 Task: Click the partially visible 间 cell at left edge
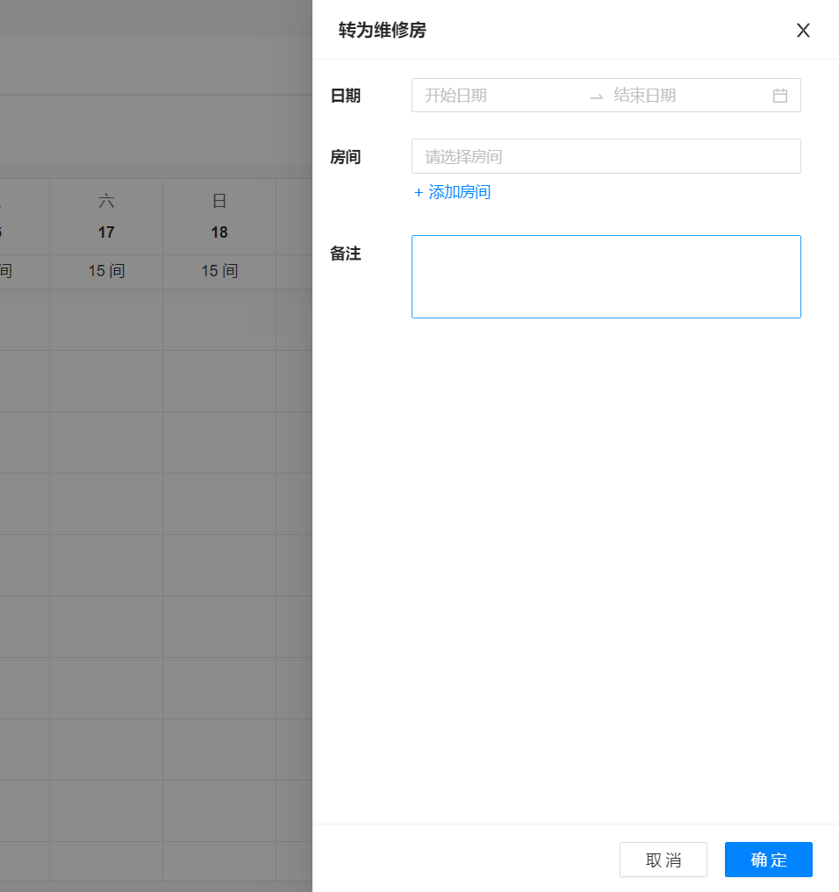point(6,272)
